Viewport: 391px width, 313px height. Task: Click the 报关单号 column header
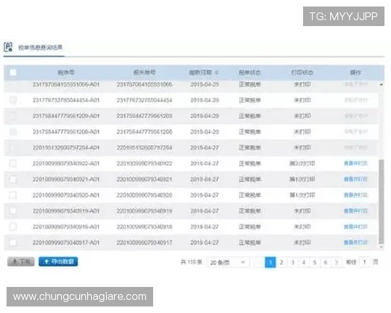pos(145,72)
